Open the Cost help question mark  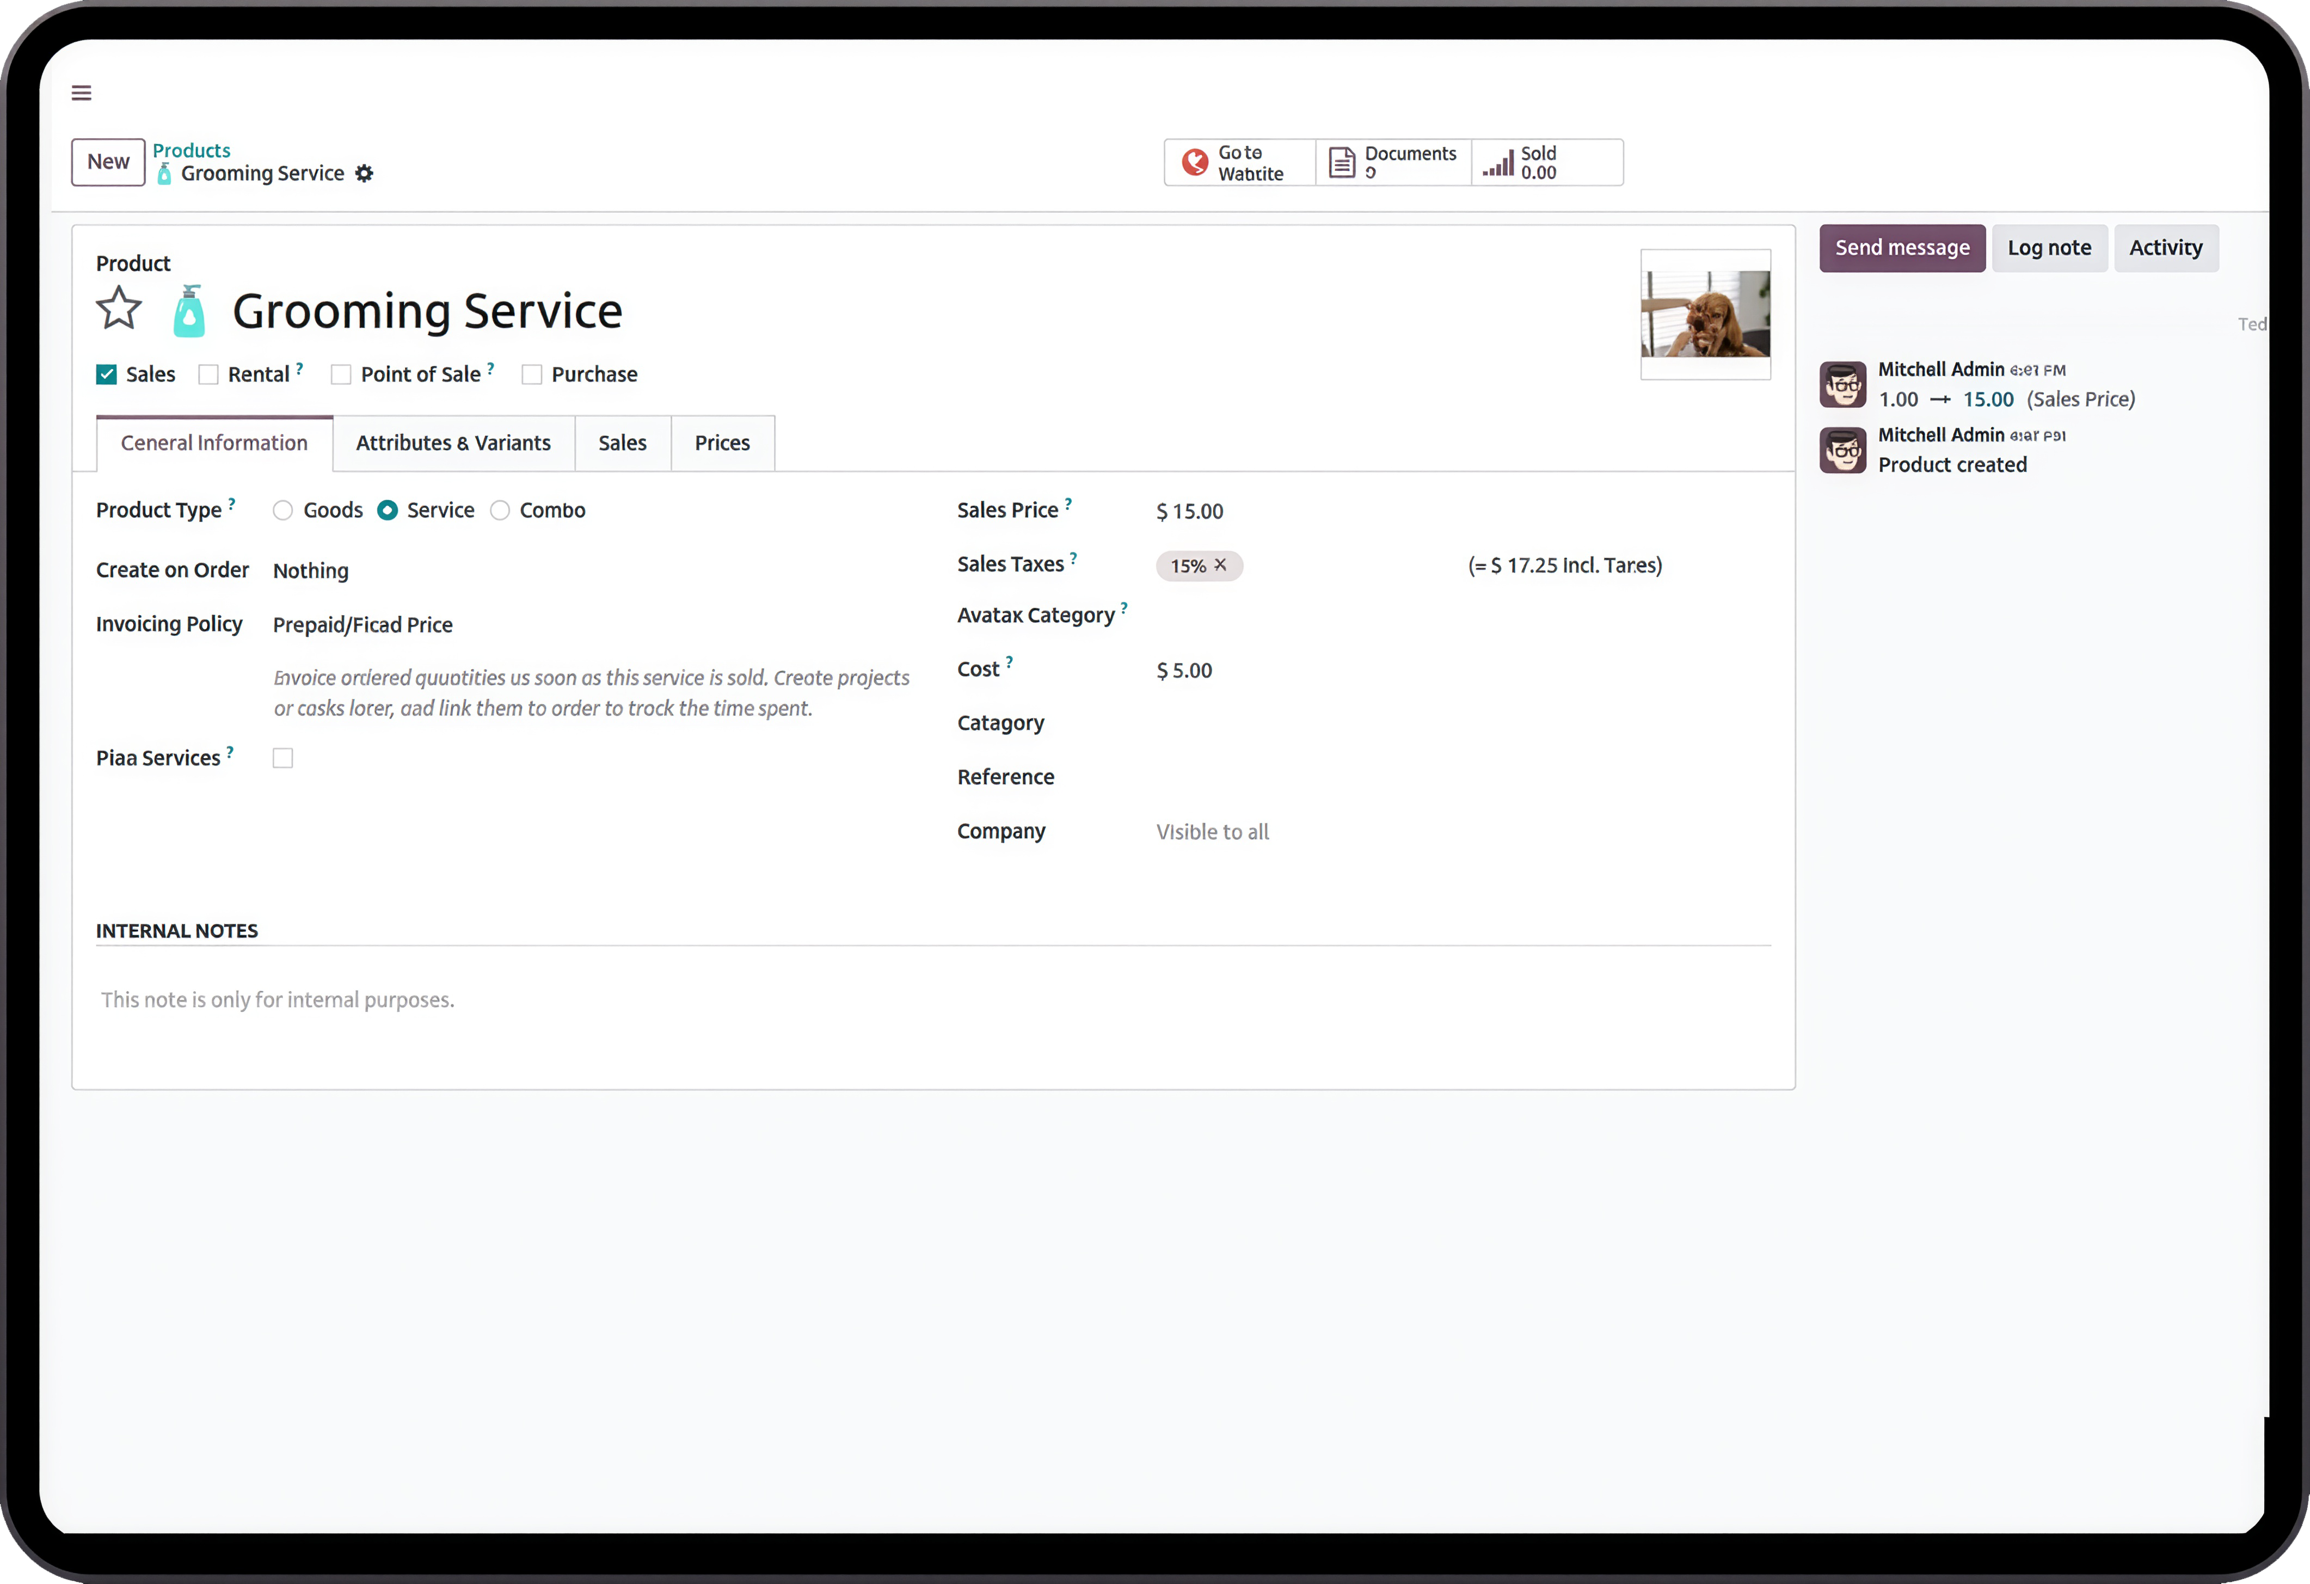coord(1009,662)
